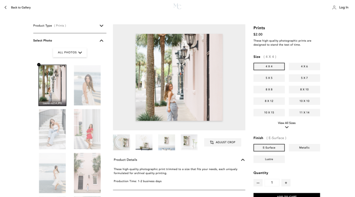The width and height of the screenshot is (355, 197).
Task: Collapse the Select Photo section
Action: [101, 40]
